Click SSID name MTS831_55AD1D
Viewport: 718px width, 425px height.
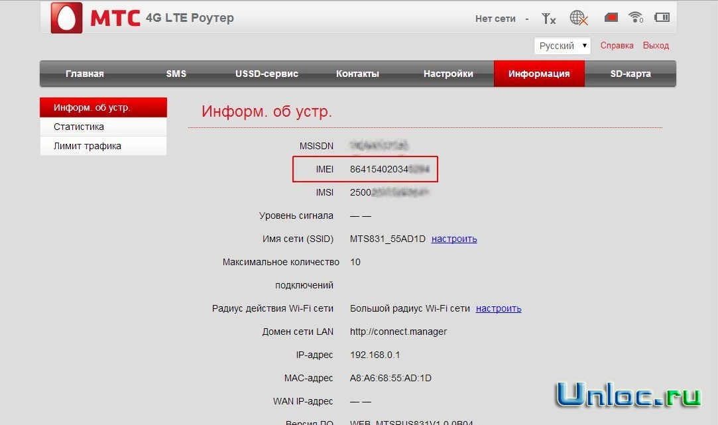coord(387,239)
